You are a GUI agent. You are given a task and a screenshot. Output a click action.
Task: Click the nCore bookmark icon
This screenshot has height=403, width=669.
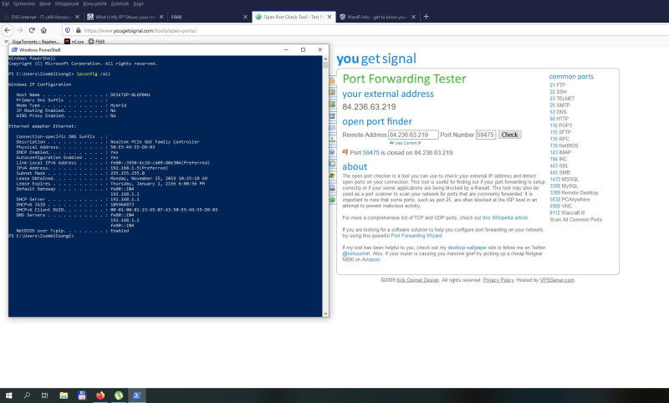point(68,41)
